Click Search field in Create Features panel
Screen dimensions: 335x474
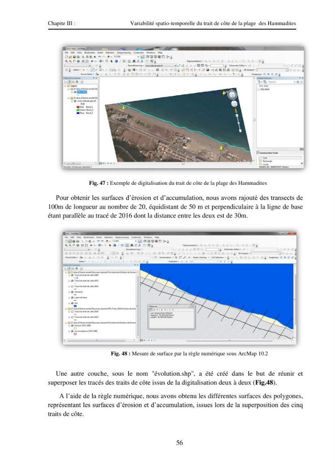[281, 82]
